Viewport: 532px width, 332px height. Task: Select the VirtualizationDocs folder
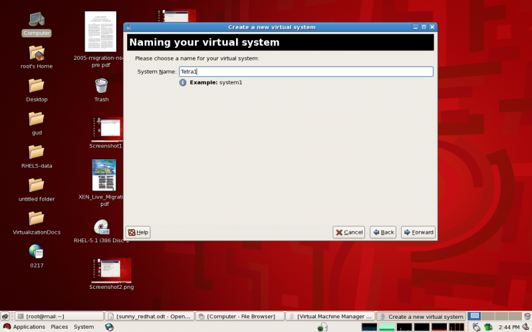[37, 218]
